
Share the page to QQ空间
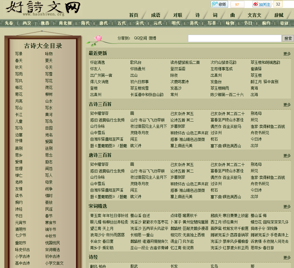(x=140, y=38)
